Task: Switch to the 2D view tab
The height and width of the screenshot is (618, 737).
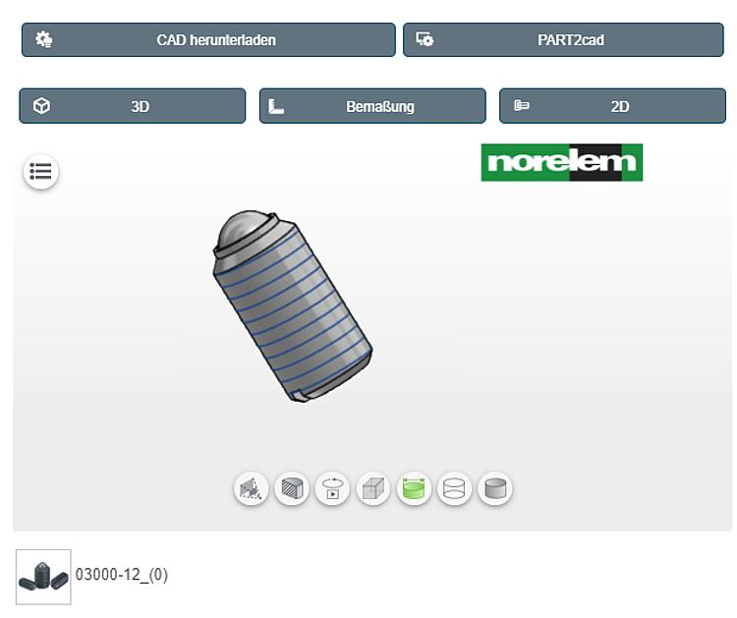Action: [x=612, y=106]
